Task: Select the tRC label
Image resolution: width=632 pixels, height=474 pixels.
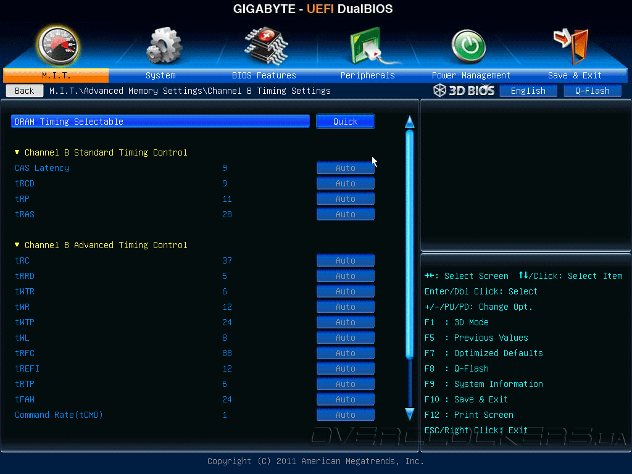Action: tap(22, 260)
